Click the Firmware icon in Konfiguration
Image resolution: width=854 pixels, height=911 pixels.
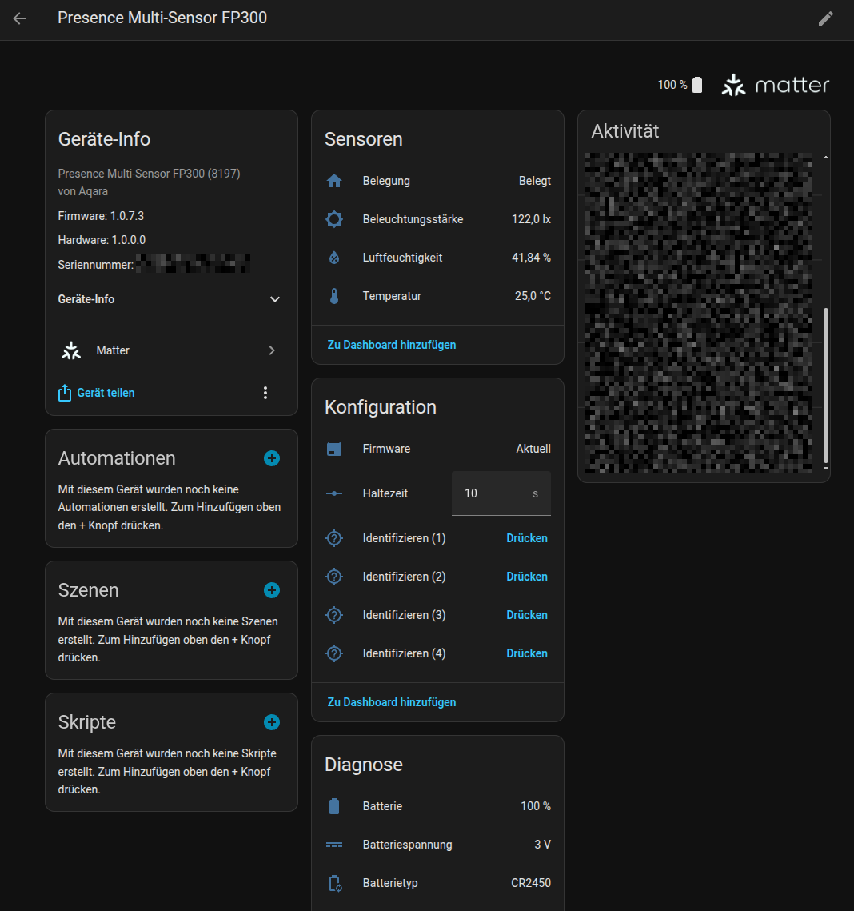(333, 449)
